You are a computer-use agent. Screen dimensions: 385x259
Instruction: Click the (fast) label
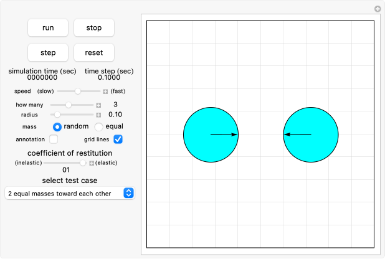tap(118, 91)
